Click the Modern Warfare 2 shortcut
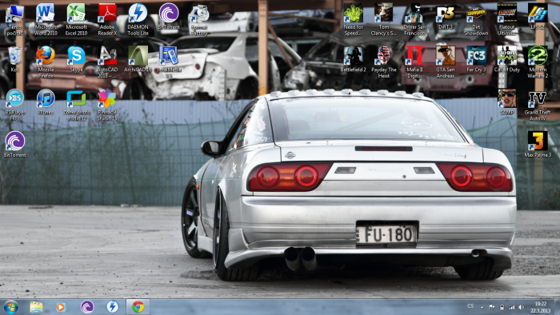 [x=538, y=62]
